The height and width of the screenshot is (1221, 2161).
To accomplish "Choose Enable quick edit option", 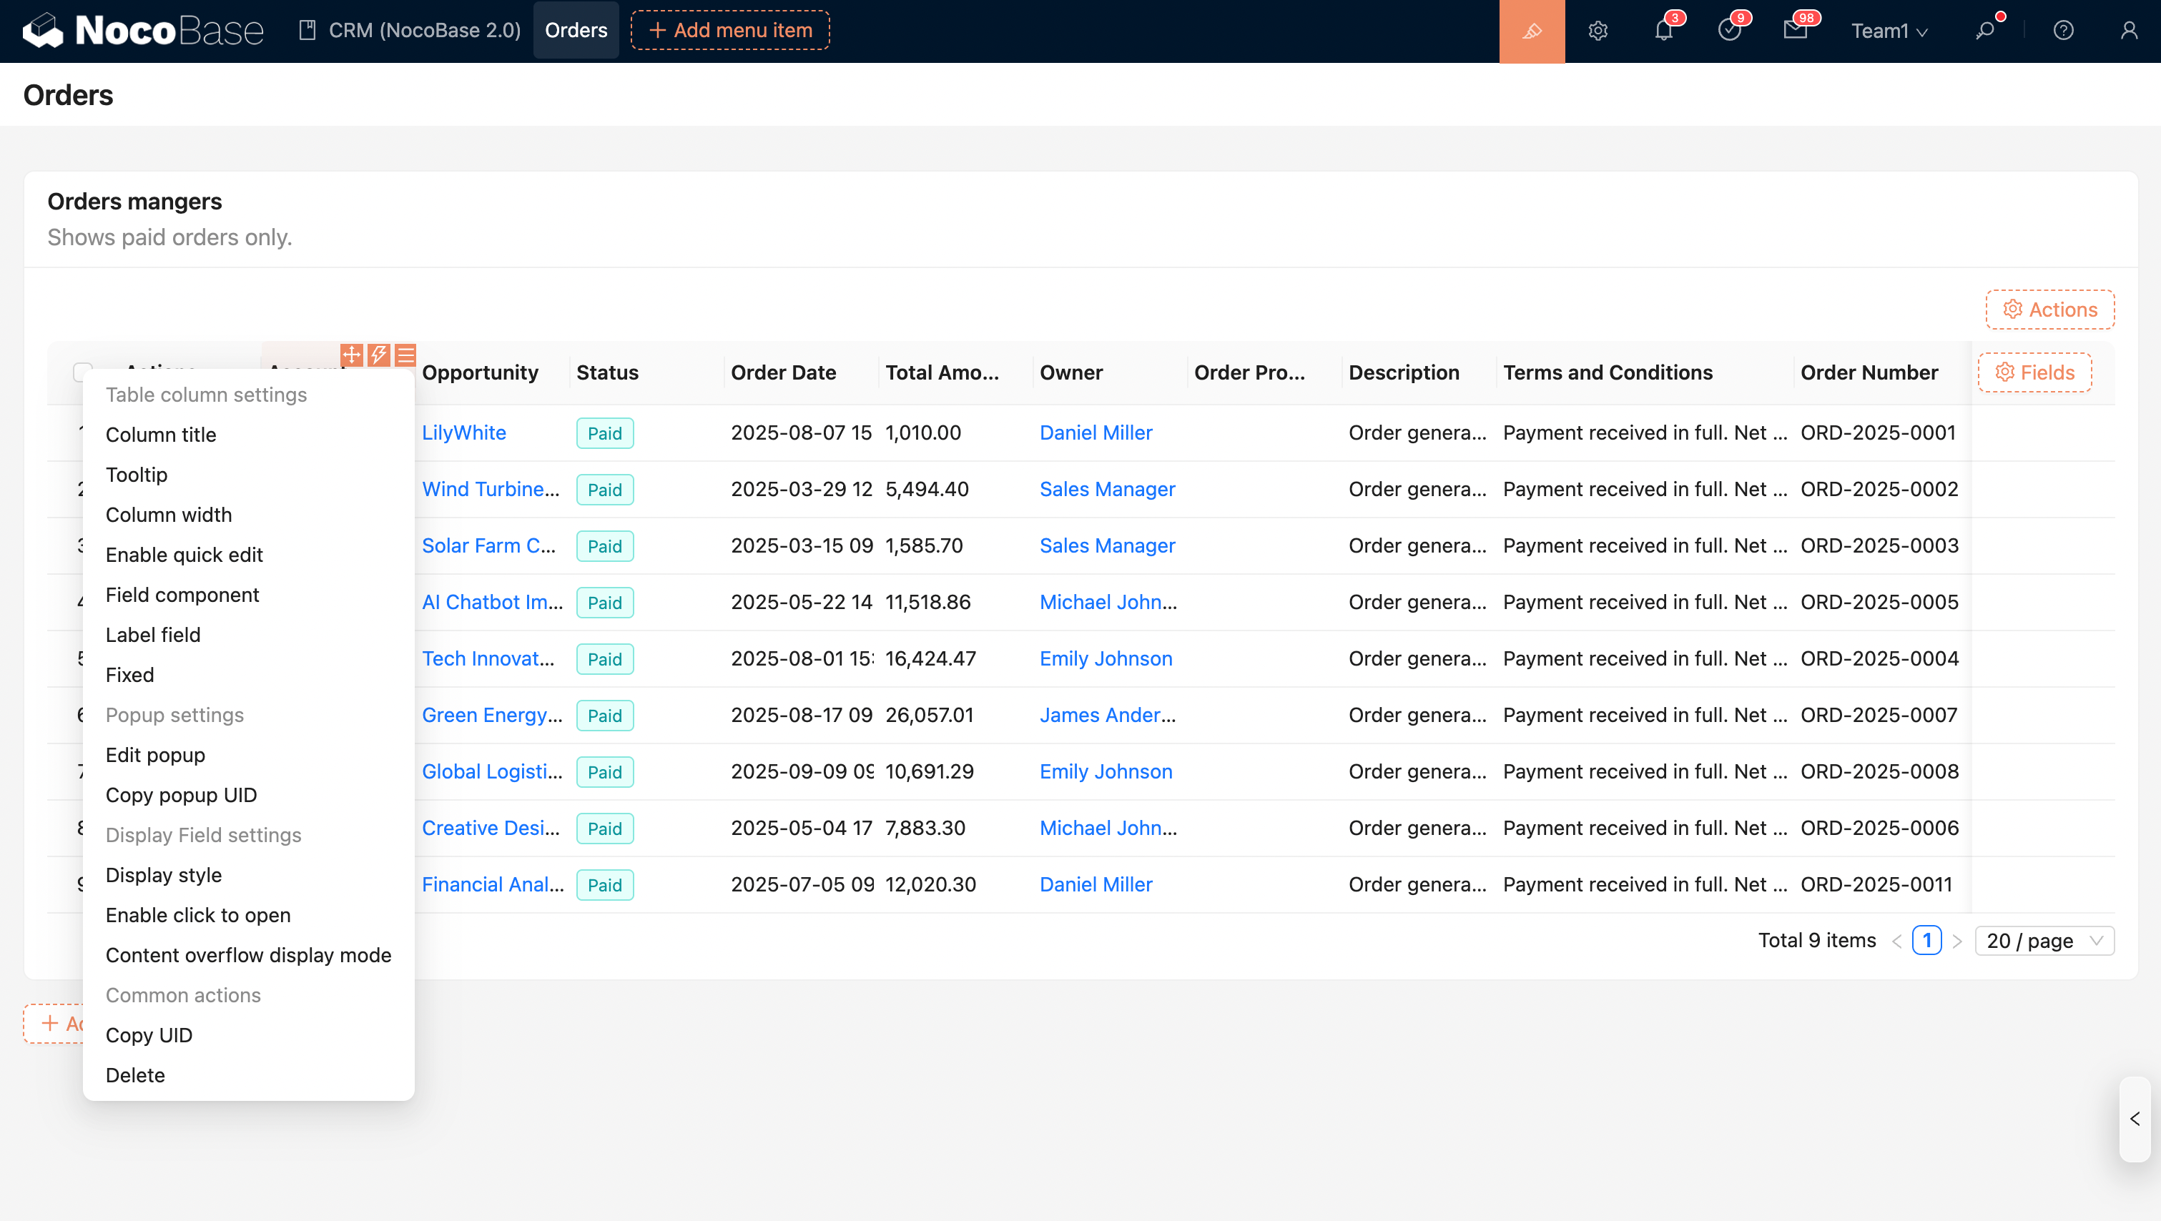I will pos(184,554).
